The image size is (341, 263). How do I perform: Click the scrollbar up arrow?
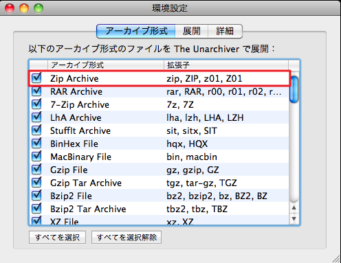294,208
